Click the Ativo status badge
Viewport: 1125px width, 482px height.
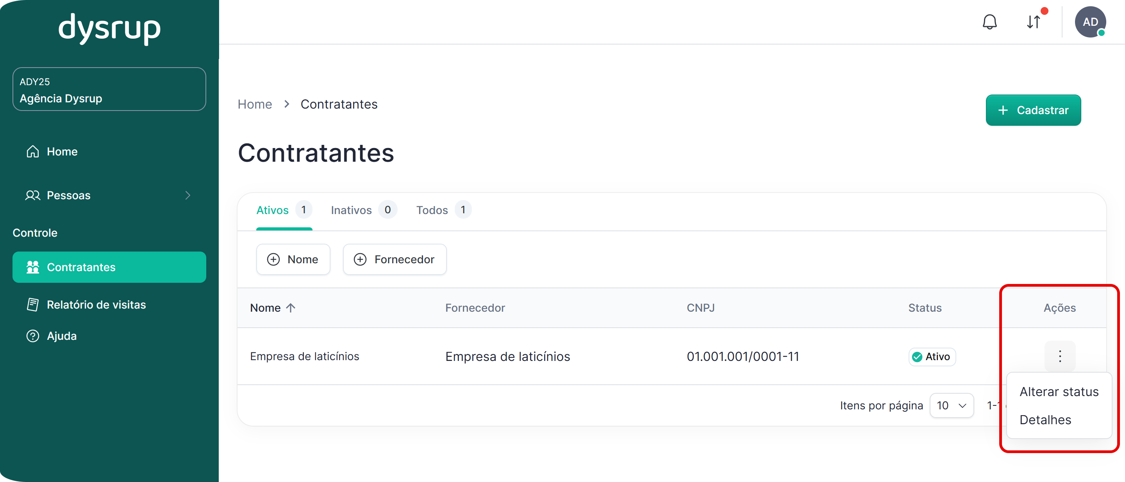coord(932,357)
